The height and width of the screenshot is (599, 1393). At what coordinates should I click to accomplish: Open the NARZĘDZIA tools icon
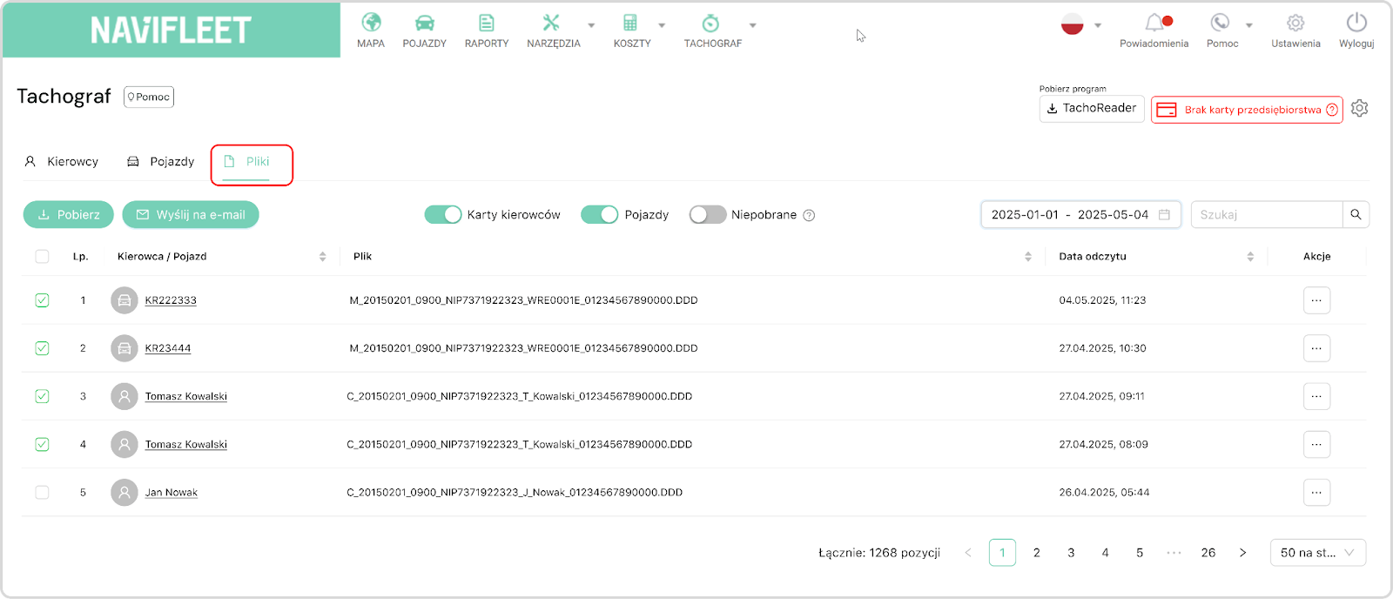(x=550, y=23)
